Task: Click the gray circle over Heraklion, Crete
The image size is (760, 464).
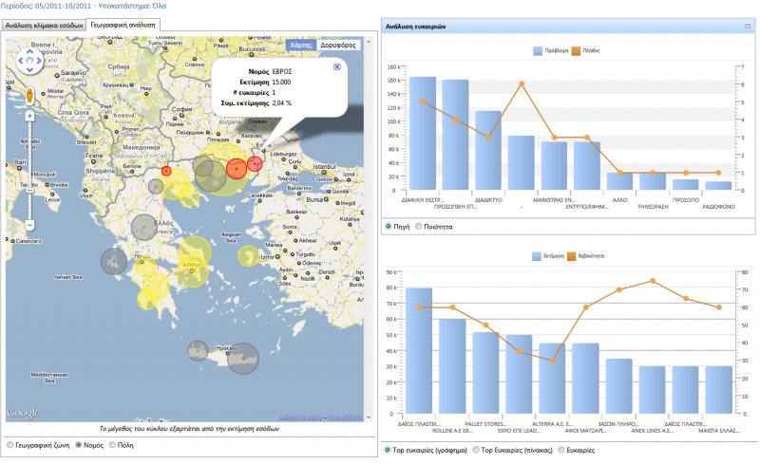Action: [x=243, y=359]
